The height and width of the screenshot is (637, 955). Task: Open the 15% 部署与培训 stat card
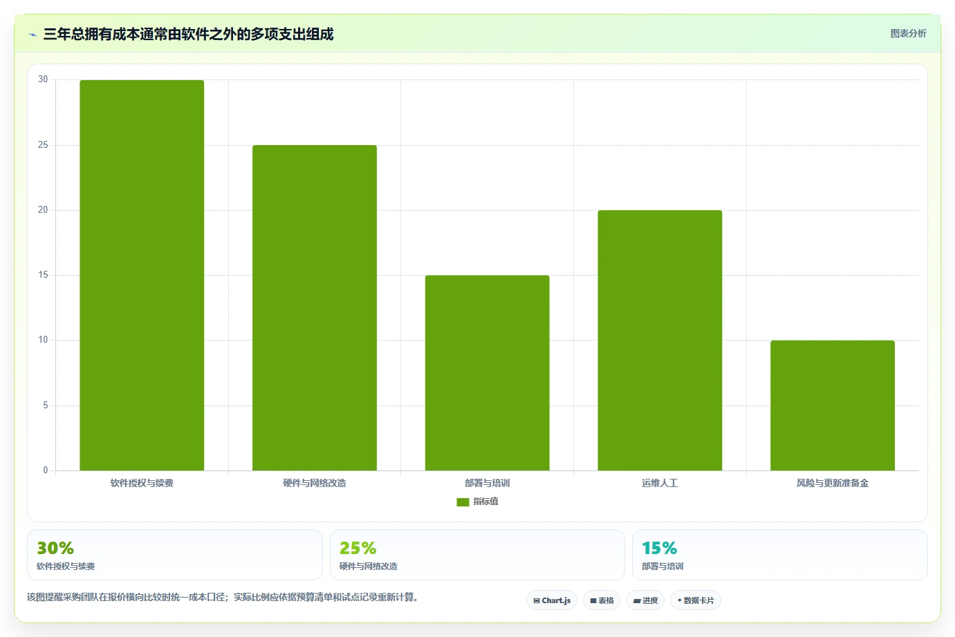tap(780, 555)
